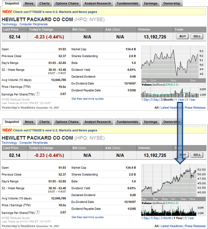Click SELL button in the 3 Month chart panel
The width and height of the screenshot is (208, 229).
tap(197, 36)
